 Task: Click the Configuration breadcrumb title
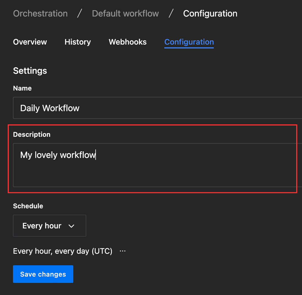(210, 13)
